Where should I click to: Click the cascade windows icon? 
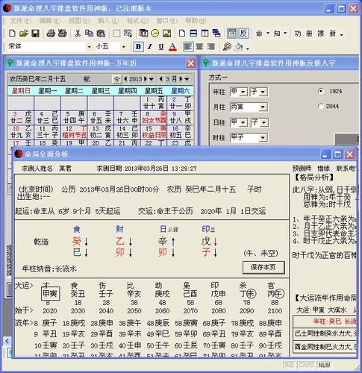tap(216, 33)
